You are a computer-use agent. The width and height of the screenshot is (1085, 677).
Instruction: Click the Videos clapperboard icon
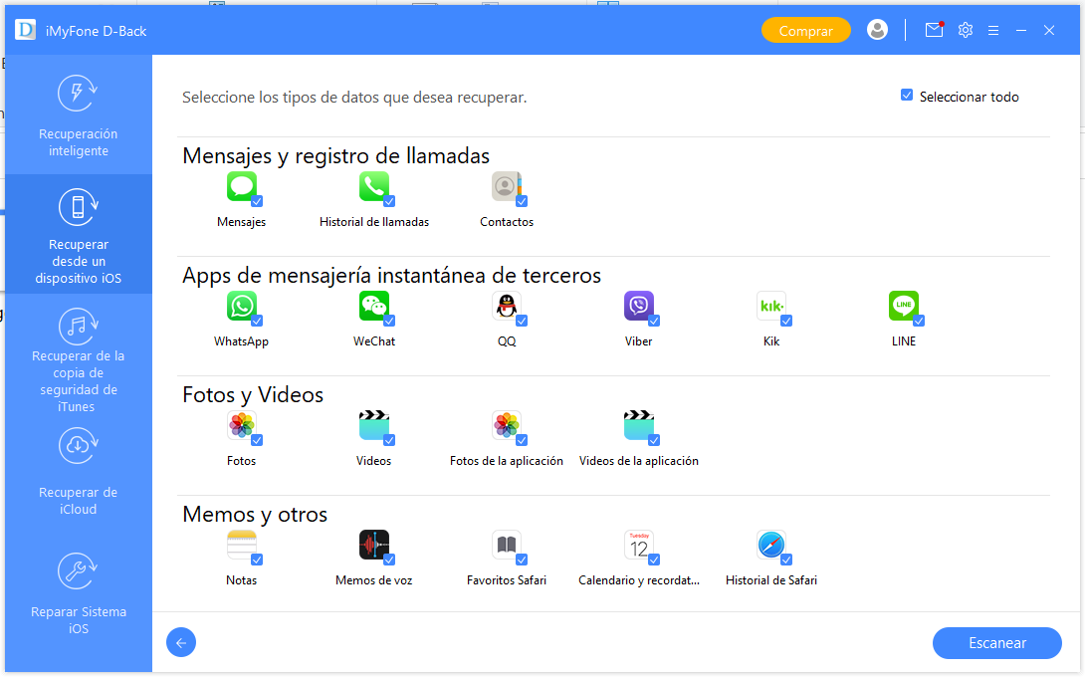[373, 425]
